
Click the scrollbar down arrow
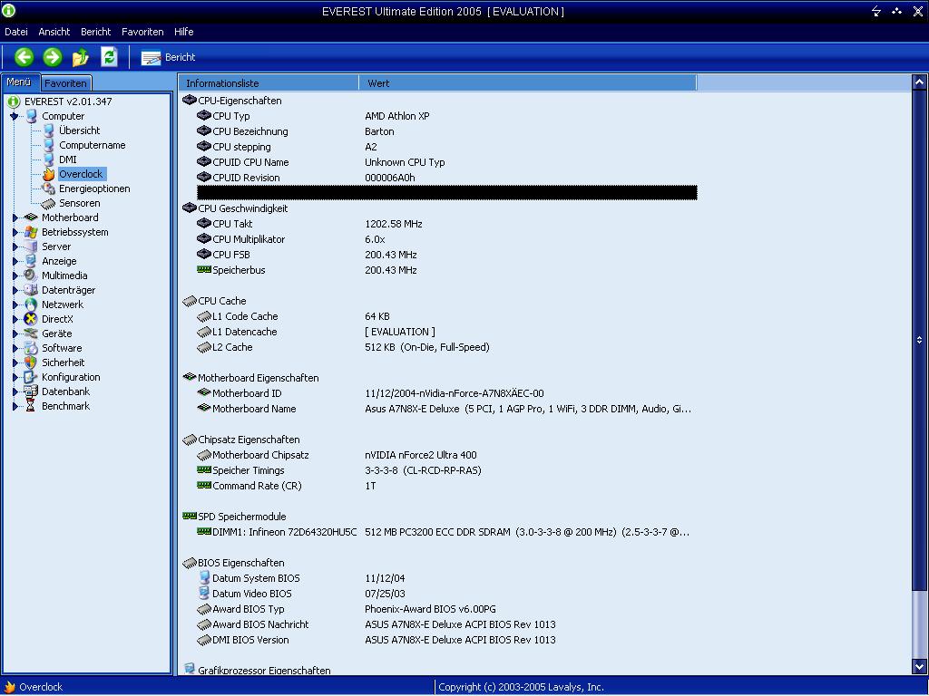pos(919,665)
